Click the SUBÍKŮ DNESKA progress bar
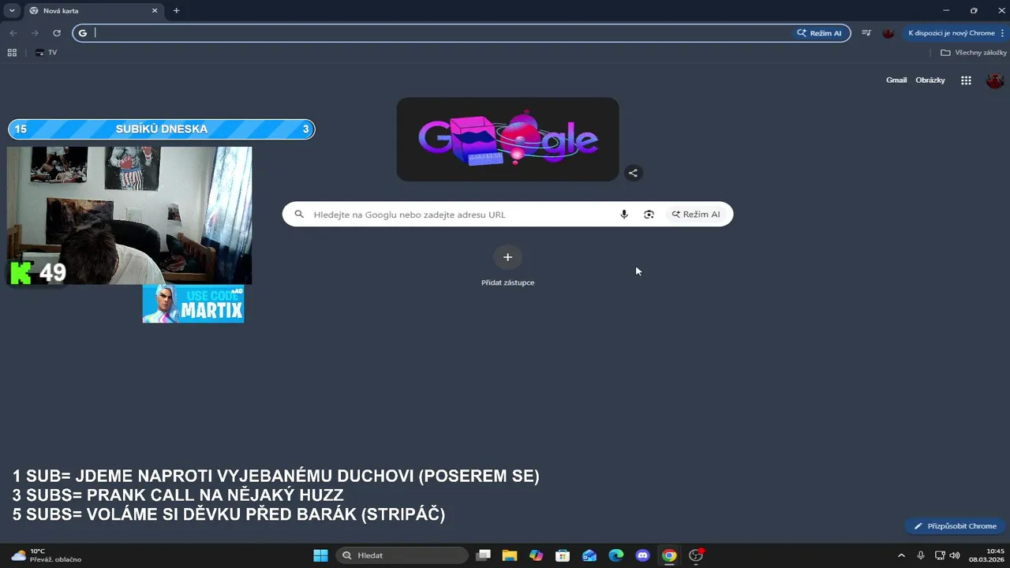 161,129
